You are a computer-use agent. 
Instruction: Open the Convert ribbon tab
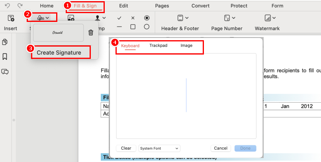(x=200, y=6)
